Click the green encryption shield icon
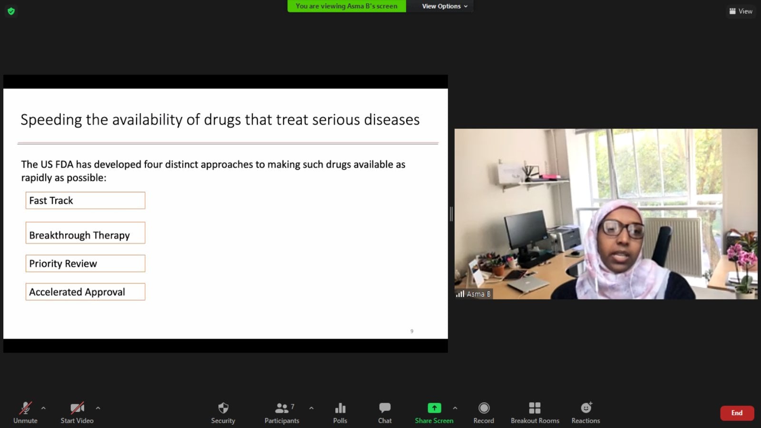Viewport: 761px width, 428px height. coord(11,11)
